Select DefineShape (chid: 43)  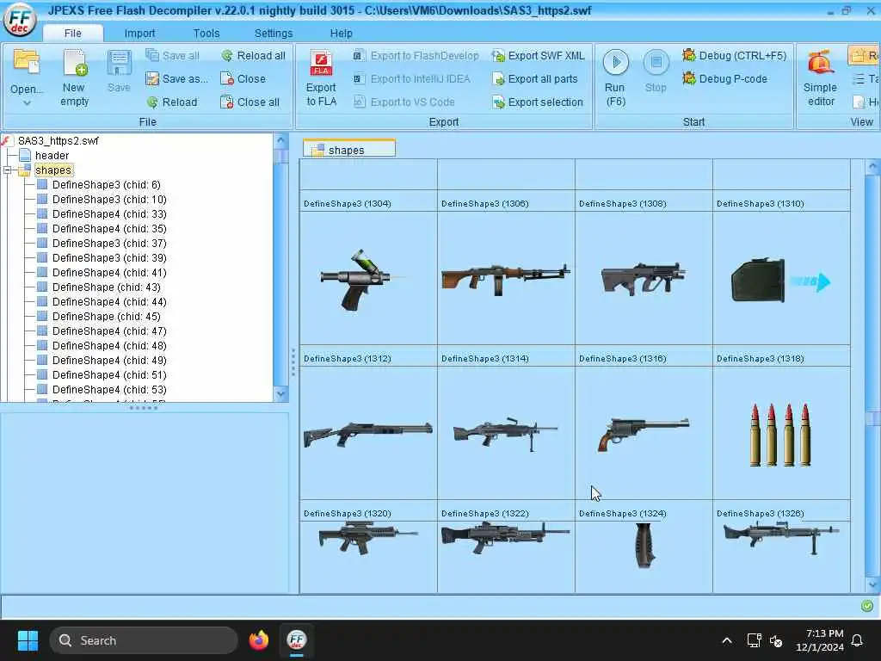coord(106,287)
